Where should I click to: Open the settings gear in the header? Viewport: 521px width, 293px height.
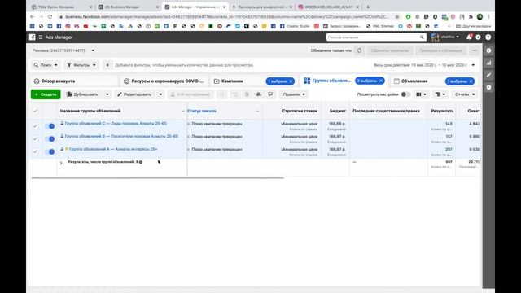(478, 37)
